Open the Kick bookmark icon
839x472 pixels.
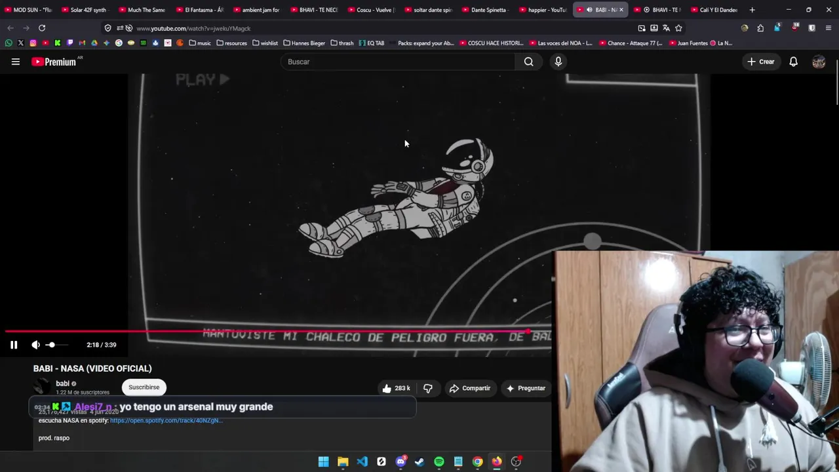58,43
